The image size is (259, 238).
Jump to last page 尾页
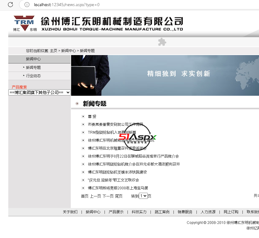pyautogui.click(x=119, y=196)
